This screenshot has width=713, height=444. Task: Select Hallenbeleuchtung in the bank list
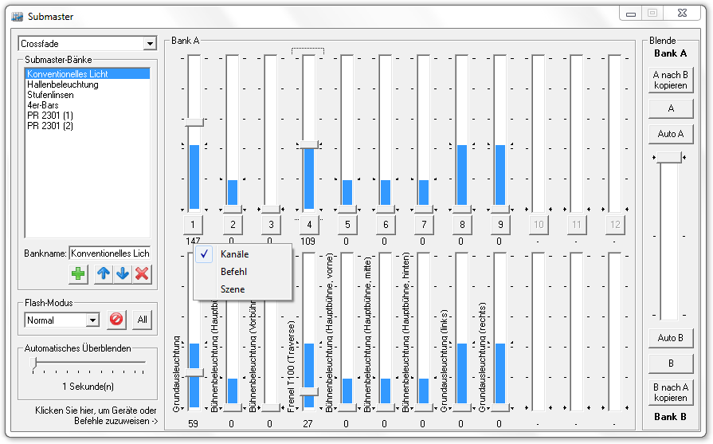(63, 84)
